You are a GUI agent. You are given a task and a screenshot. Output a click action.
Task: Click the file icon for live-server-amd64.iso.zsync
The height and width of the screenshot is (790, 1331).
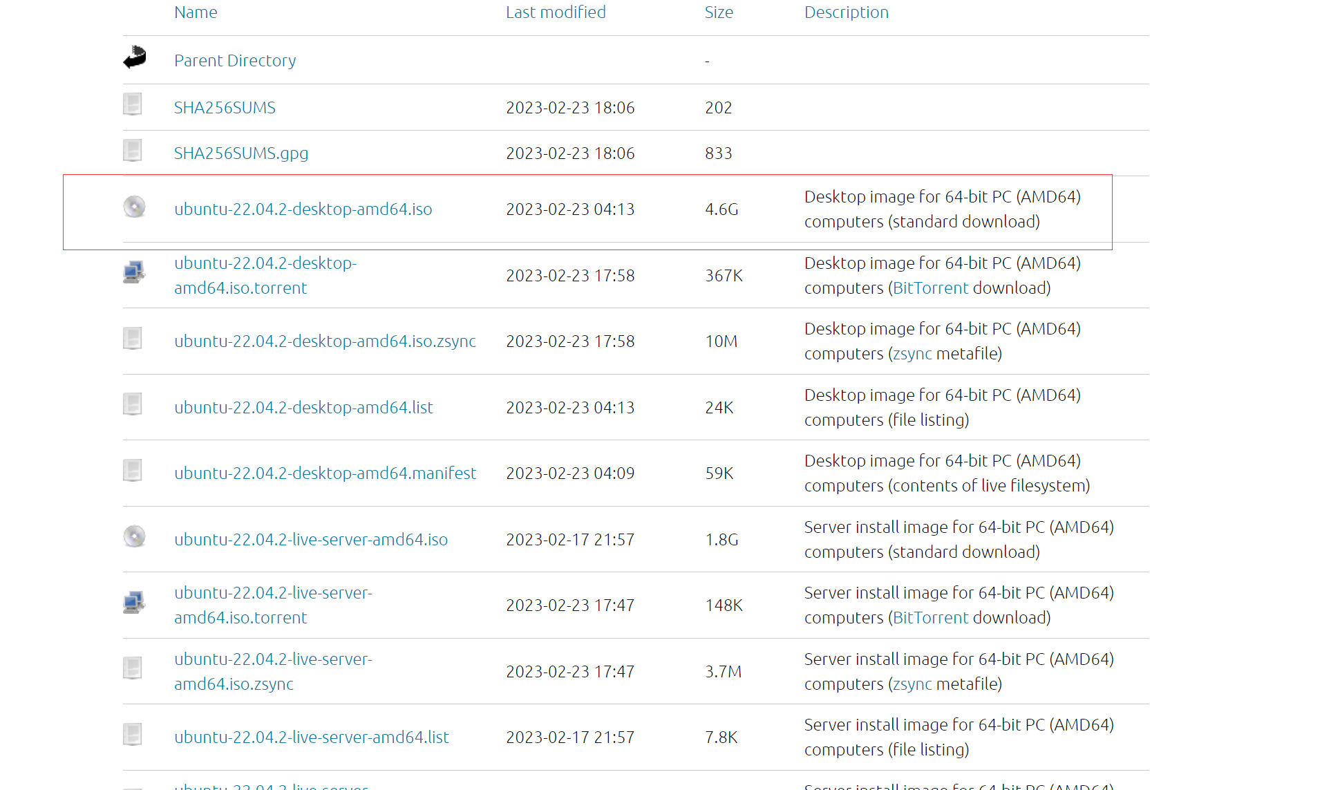(x=133, y=668)
